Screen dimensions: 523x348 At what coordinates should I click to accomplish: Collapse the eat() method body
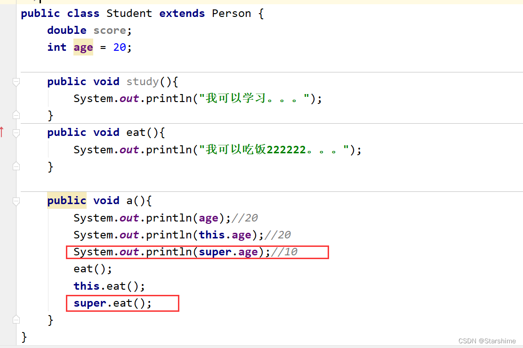point(16,132)
